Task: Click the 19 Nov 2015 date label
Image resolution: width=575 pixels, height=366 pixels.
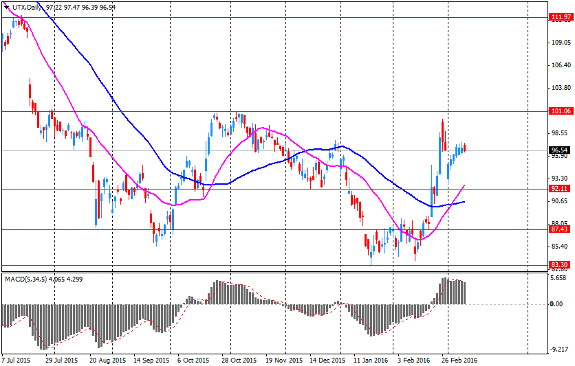Action: [285, 361]
